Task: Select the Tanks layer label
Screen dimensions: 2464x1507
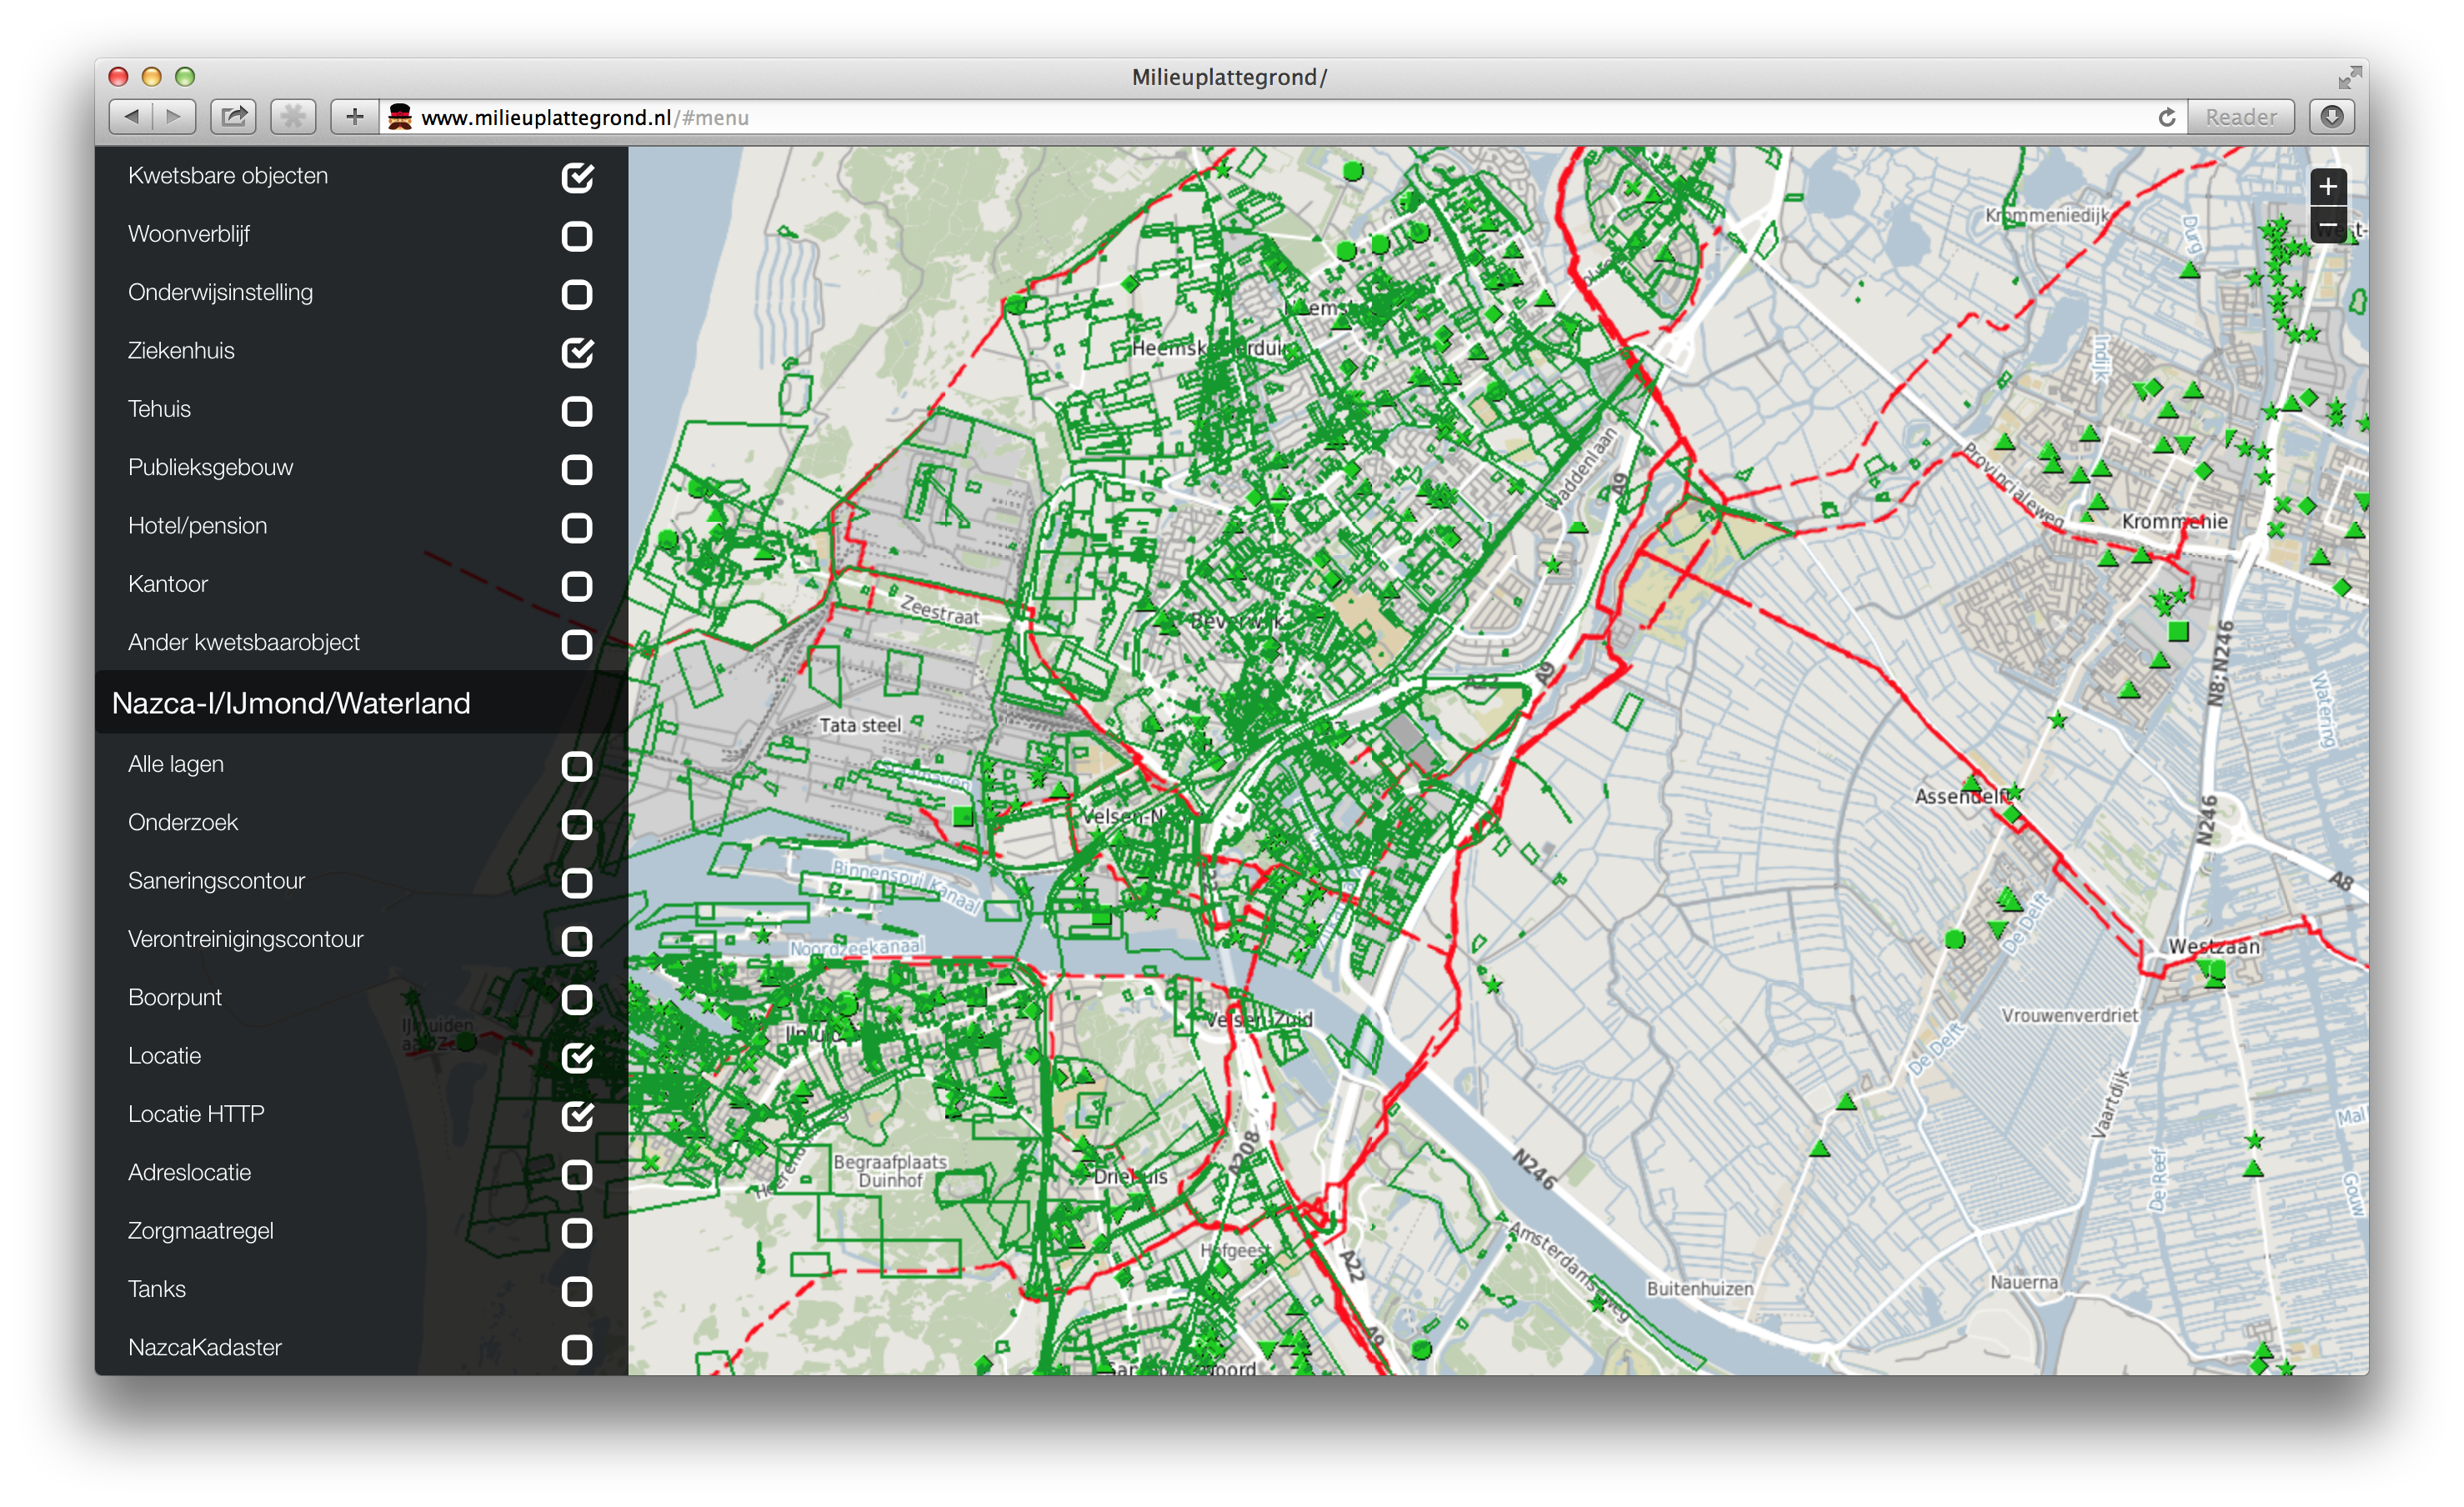Action: [x=157, y=1289]
